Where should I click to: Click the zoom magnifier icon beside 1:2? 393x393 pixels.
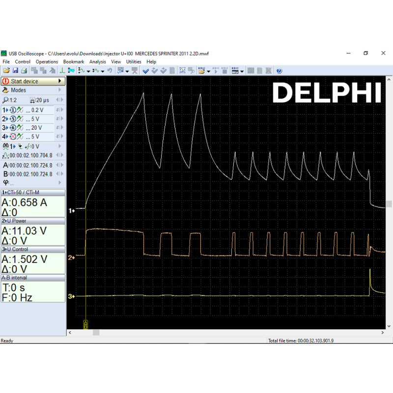pos(5,100)
